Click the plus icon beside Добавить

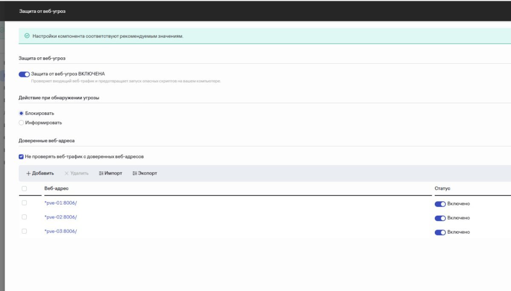[x=29, y=174]
